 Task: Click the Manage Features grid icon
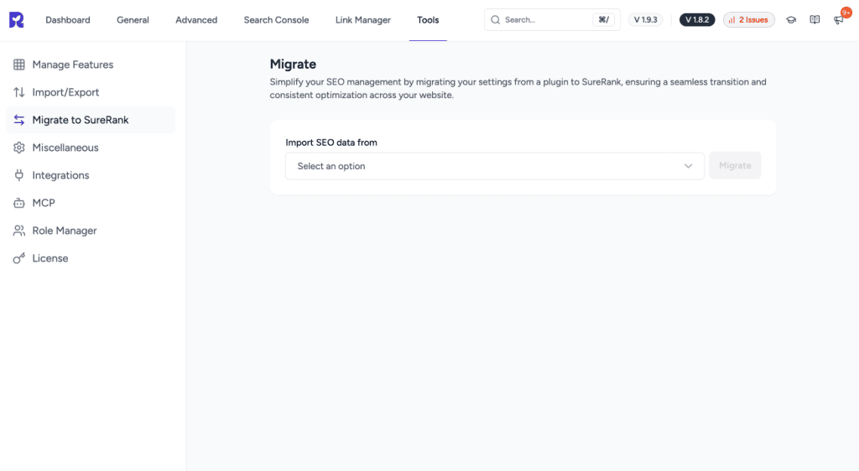pyautogui.click(x=19, y=65)
